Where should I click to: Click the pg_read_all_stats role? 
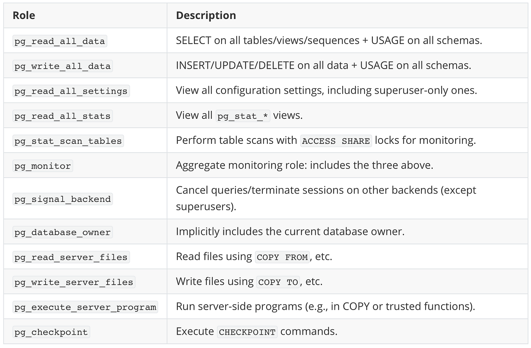pyautogui.click(x=63, y=116)
